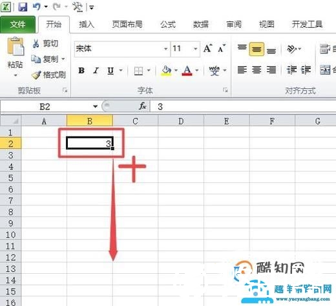The width and height of the screenshot is (336, 306).
Task: Decrease font size with small A icon
Action: (x=222, y=48)
